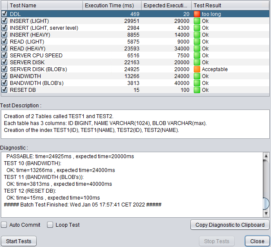Click green status icon for SERVER CPU SPEED
Image resolution: width=271 pixels, height=247 pixels.
tap(197, 55)
